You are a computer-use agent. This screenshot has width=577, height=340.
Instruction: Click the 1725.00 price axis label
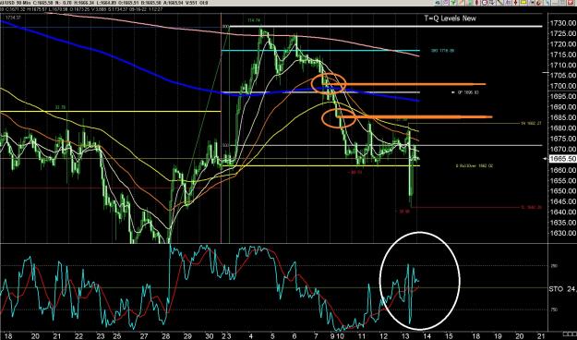(562, 33)
